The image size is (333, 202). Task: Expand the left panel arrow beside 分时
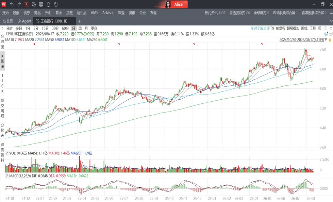tap(2, 28)
